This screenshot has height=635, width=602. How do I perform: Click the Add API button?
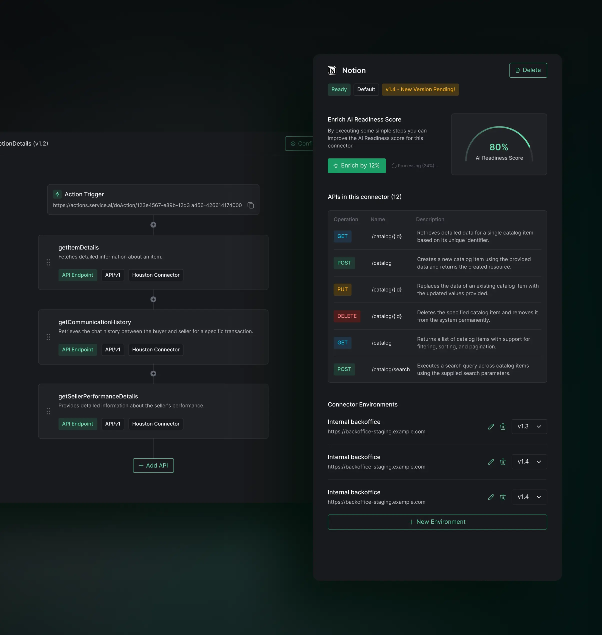[153, 465]
